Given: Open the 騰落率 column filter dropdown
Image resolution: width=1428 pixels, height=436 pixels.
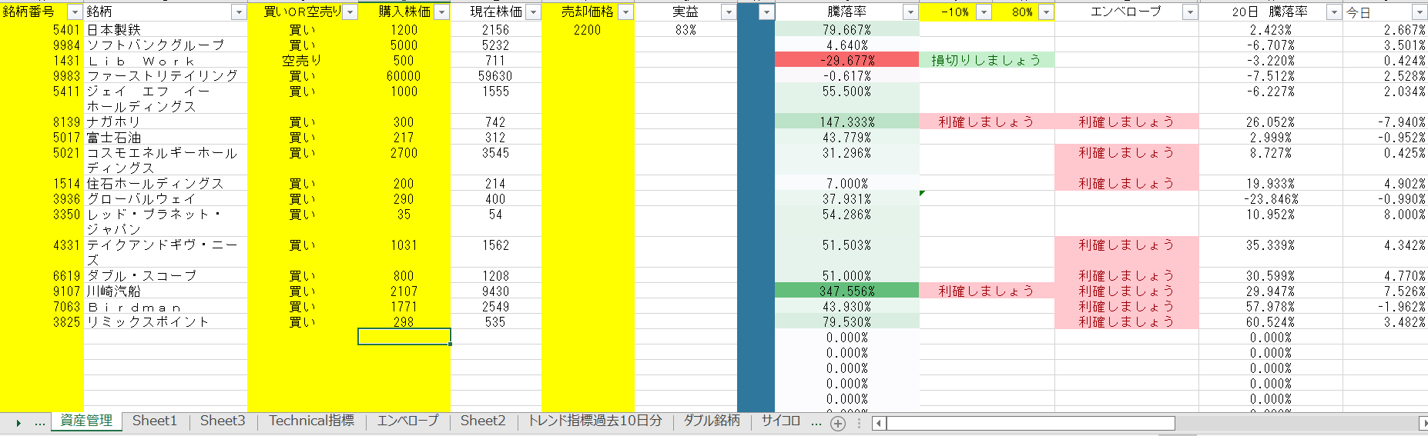Looking at the screenshot, I should pos(910,12).
